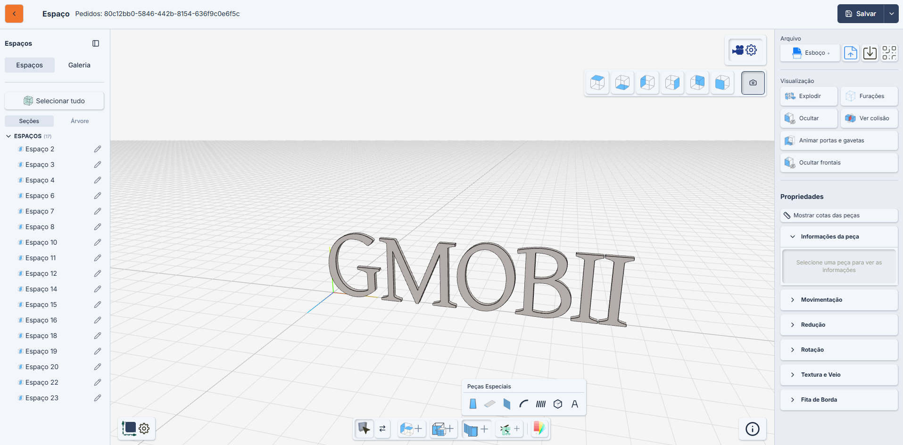Open the color palette materials tool
Image resolution: width=903 pixels, height=445 pixels.
pyautogui.click(x=539, y=429)
